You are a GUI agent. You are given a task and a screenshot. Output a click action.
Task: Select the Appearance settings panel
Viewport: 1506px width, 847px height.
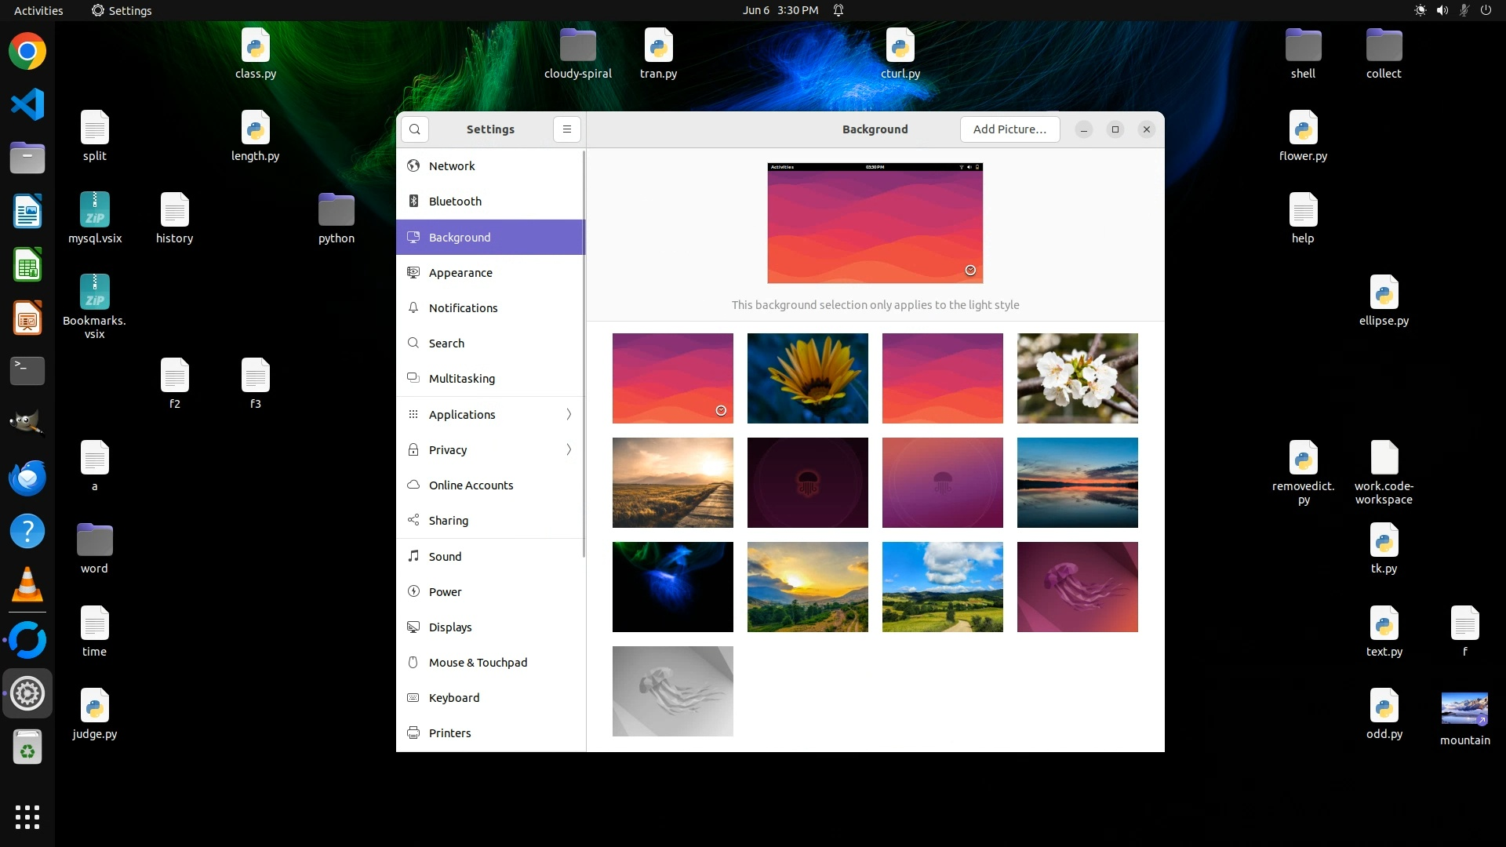point(460,273)
